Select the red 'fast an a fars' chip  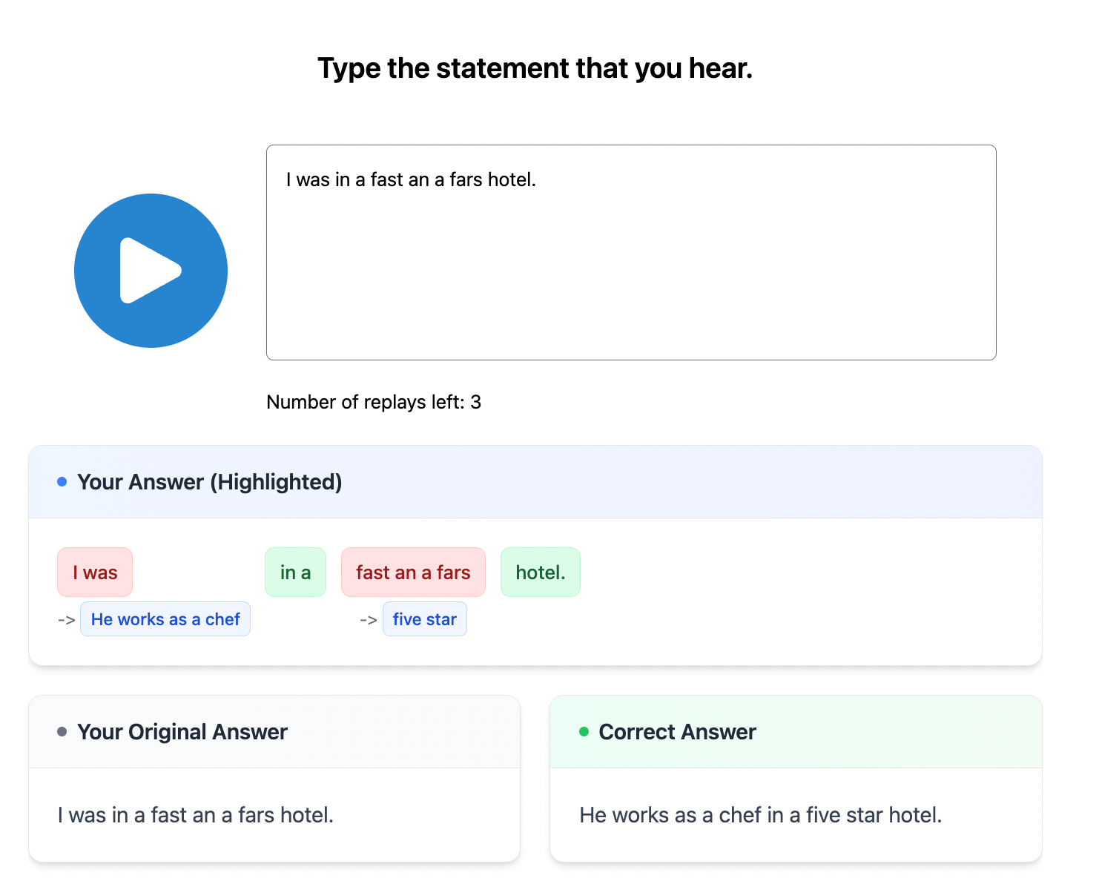click(x=413, y=573)
